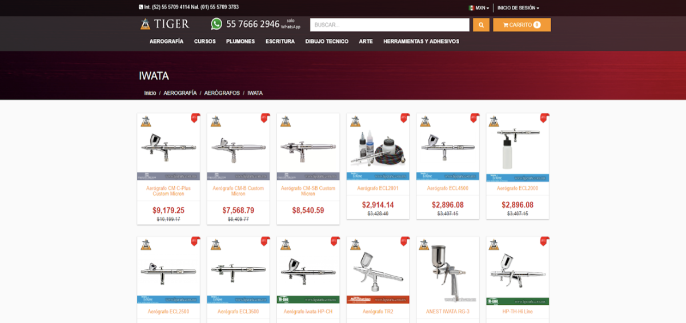Click Aerógrafo Iwata HP-CH title link
Viewport: 686px width, 323px height.
(308, 312)
